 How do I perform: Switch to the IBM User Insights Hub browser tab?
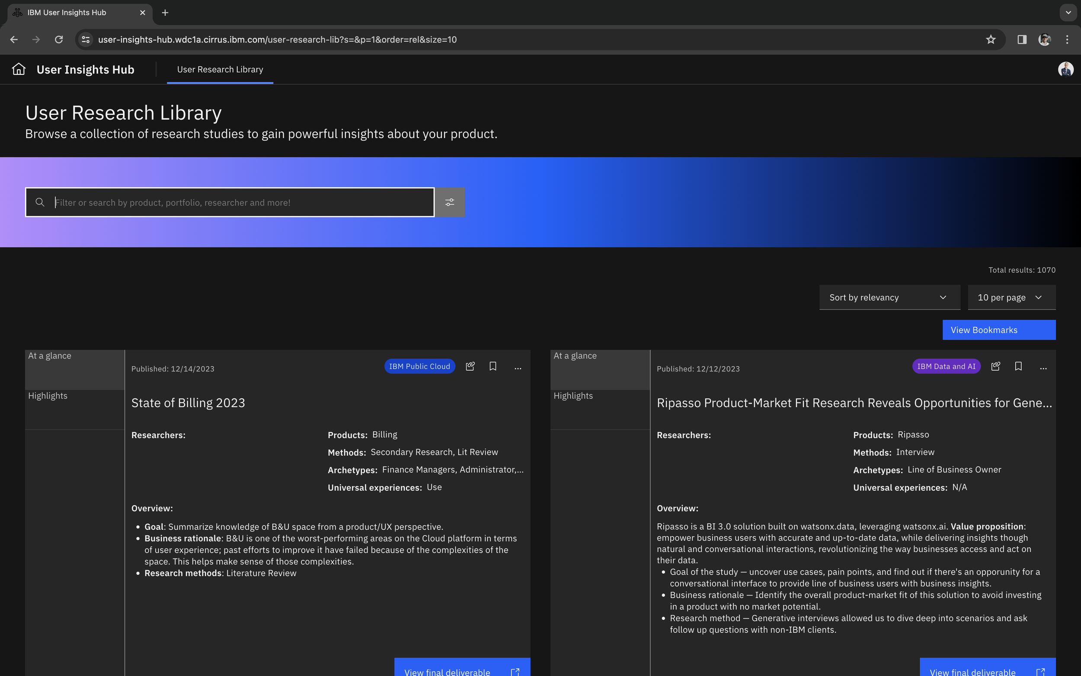pyautogui.click(x=80, y=13)
